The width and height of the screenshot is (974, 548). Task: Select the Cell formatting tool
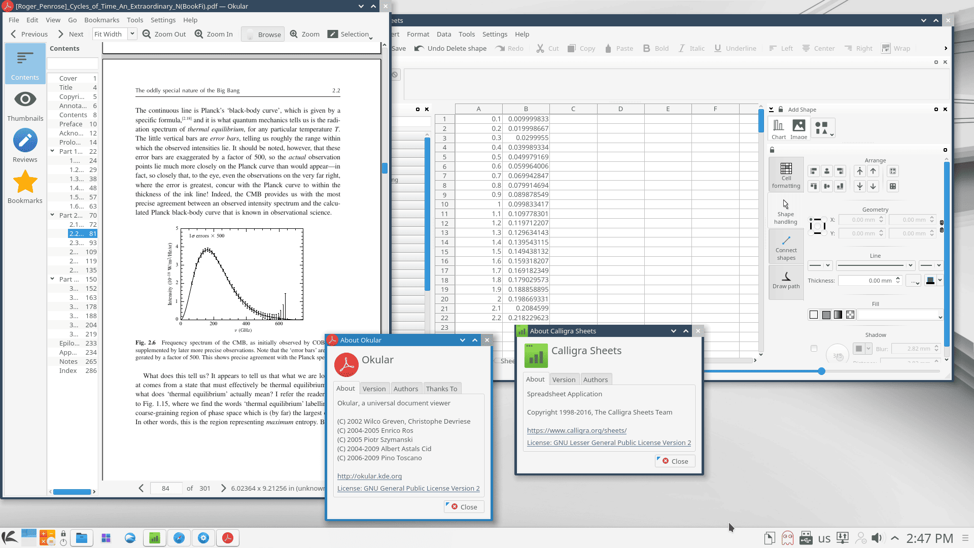pyautogui.click(x=786, y=175)
